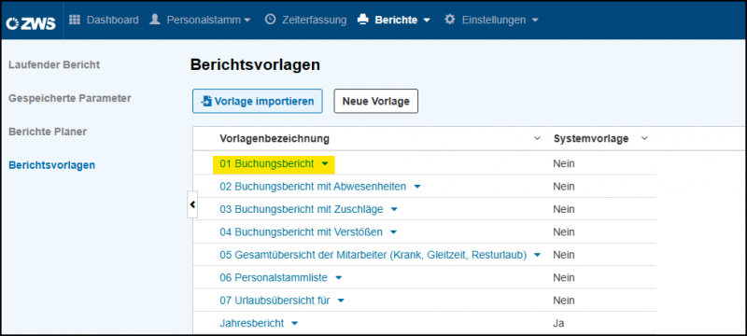The width and height of the screenshot is (747, 336).
Task: Sort by the Vorlagenbezeichnung column header
Action: coord(274,138)
